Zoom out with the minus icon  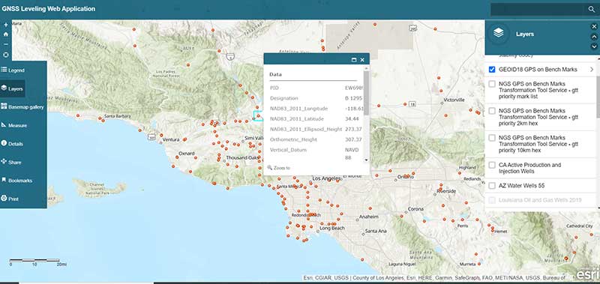6,44
